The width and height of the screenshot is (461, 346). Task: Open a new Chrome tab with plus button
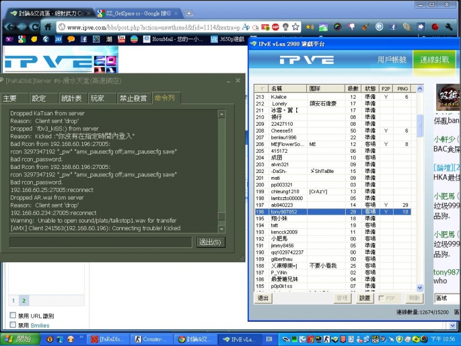189,13
